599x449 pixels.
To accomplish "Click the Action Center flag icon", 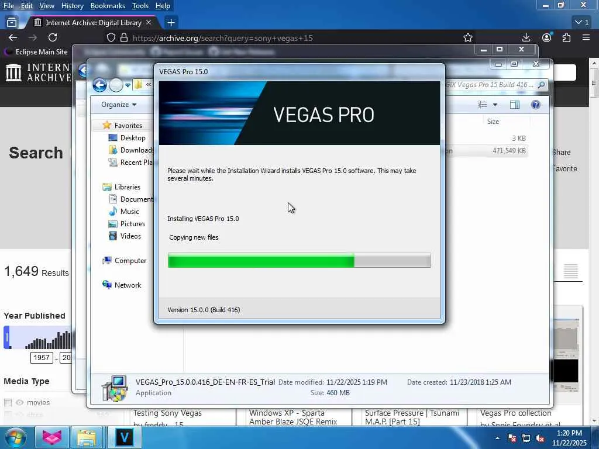I will click(x=512, y=438).
